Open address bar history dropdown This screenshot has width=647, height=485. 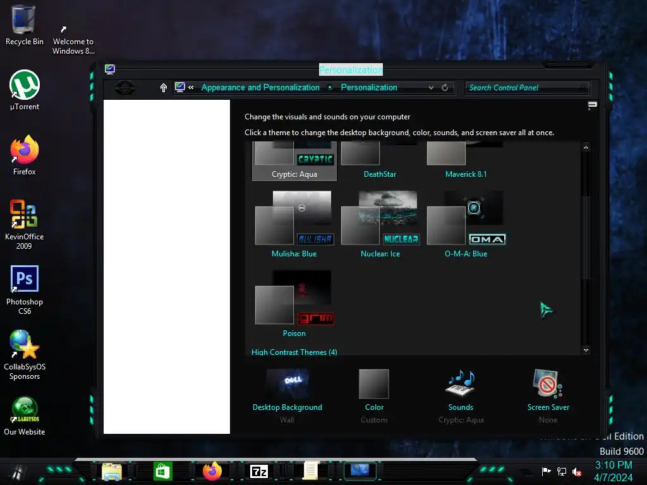pyautogui.click(x=431, y=87)
